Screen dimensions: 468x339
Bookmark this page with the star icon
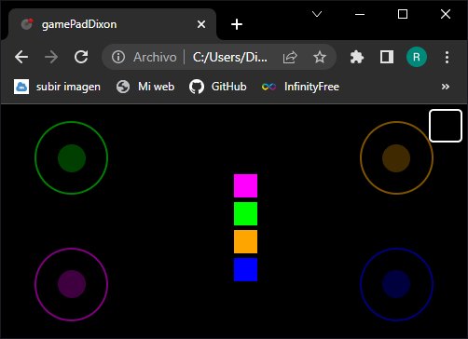[320, 57]
